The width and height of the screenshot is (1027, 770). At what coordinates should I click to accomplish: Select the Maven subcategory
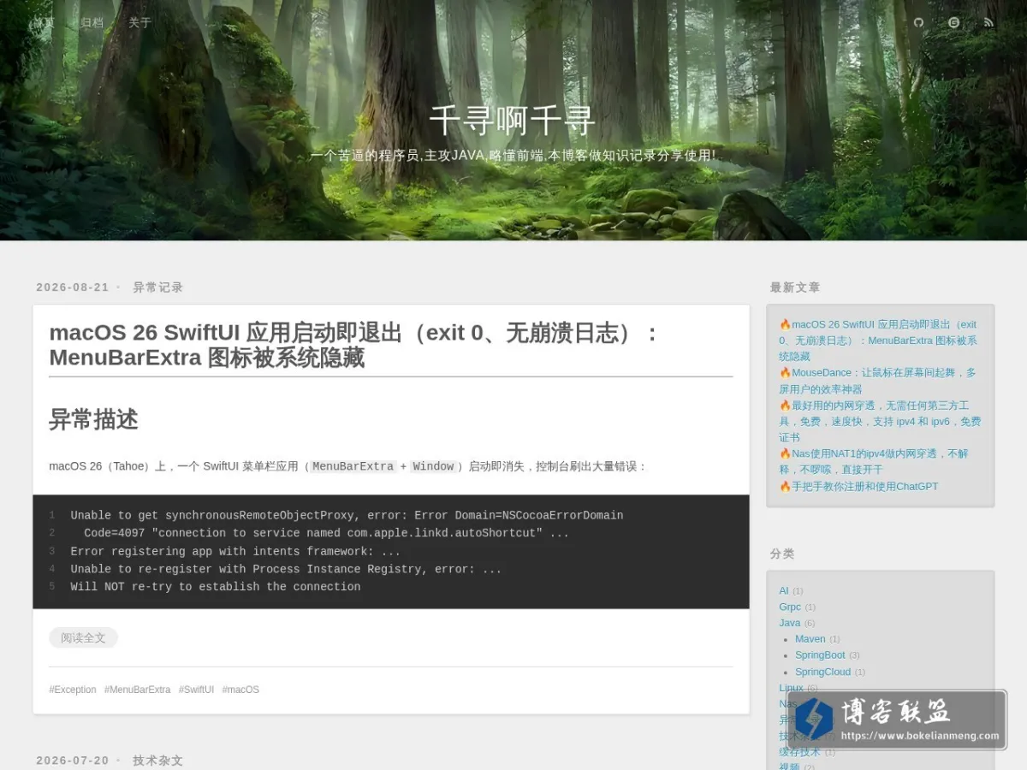(810, 639)
